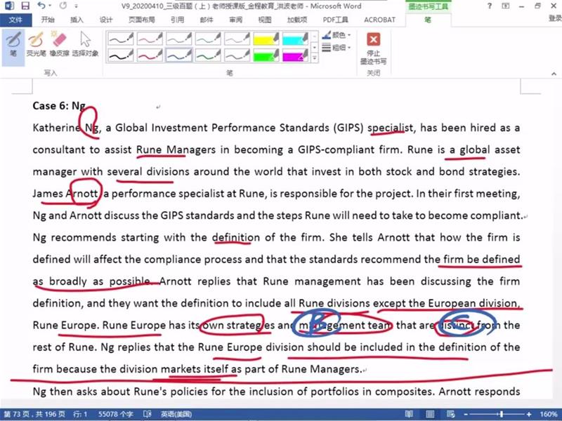Choose the Eraser (橡皮擦) tool
Screen dimensions: 562x421
(58, 44)
